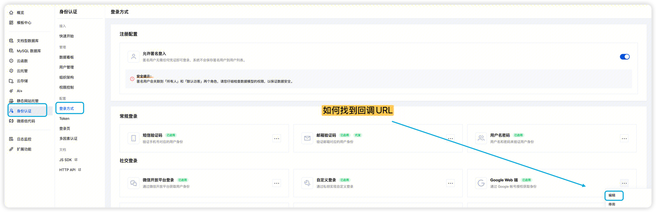Click the AI+ sparkle icon
The height and width of the screenshot is (212, 656).
(x=11, y=91)
